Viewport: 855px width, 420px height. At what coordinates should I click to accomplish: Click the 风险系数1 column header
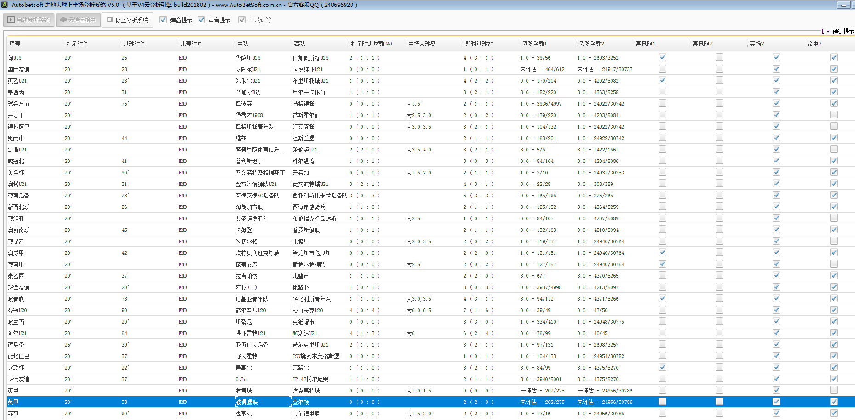534,44
